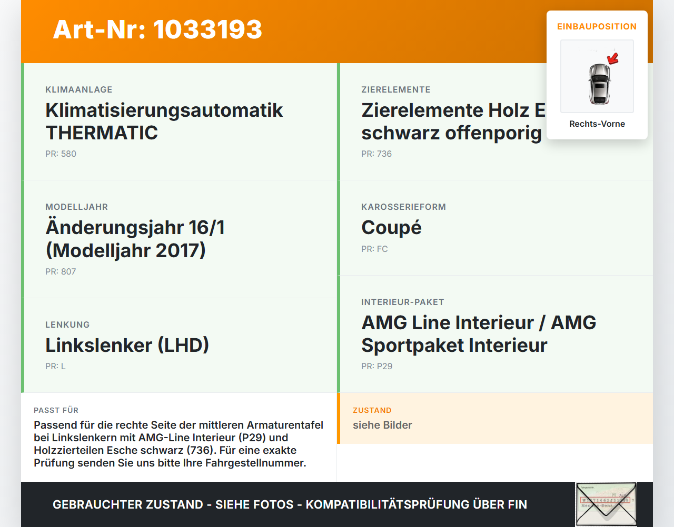Click the MODELLJAHR label

point(76,207)
